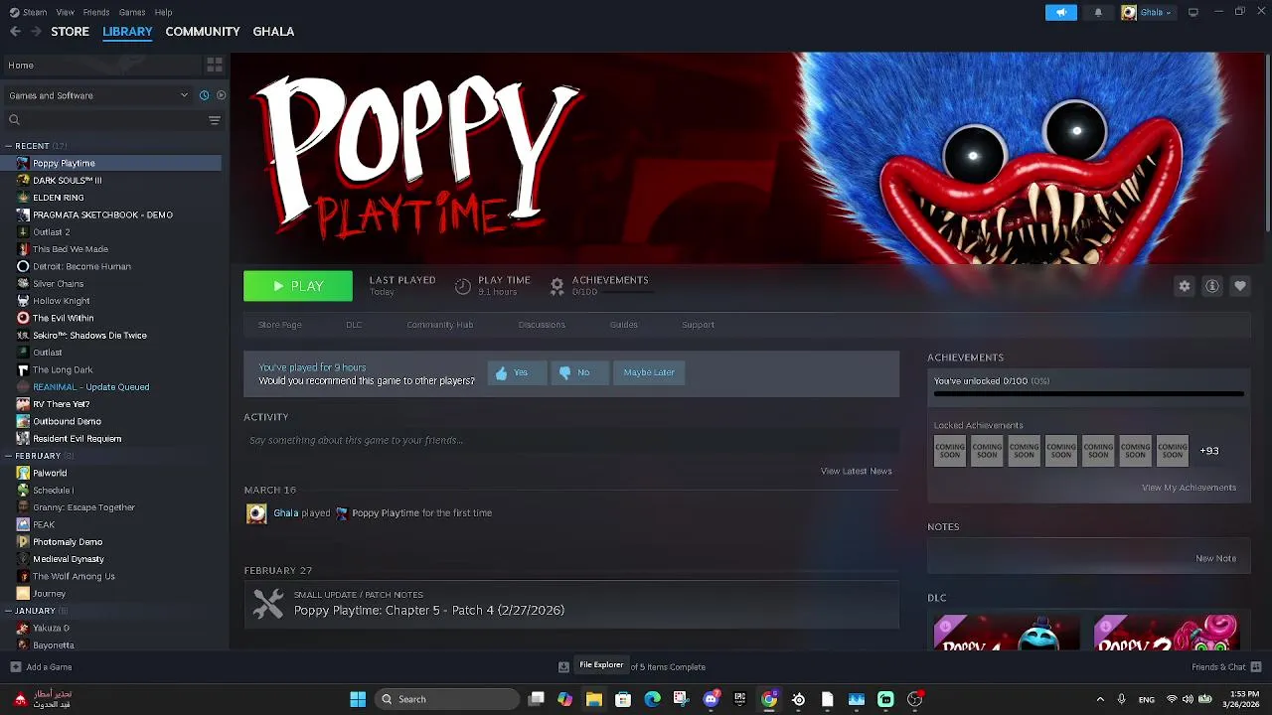Open the notifications bell
The width and height of the screenshot is (1272, 715).
pos(1098,12)
